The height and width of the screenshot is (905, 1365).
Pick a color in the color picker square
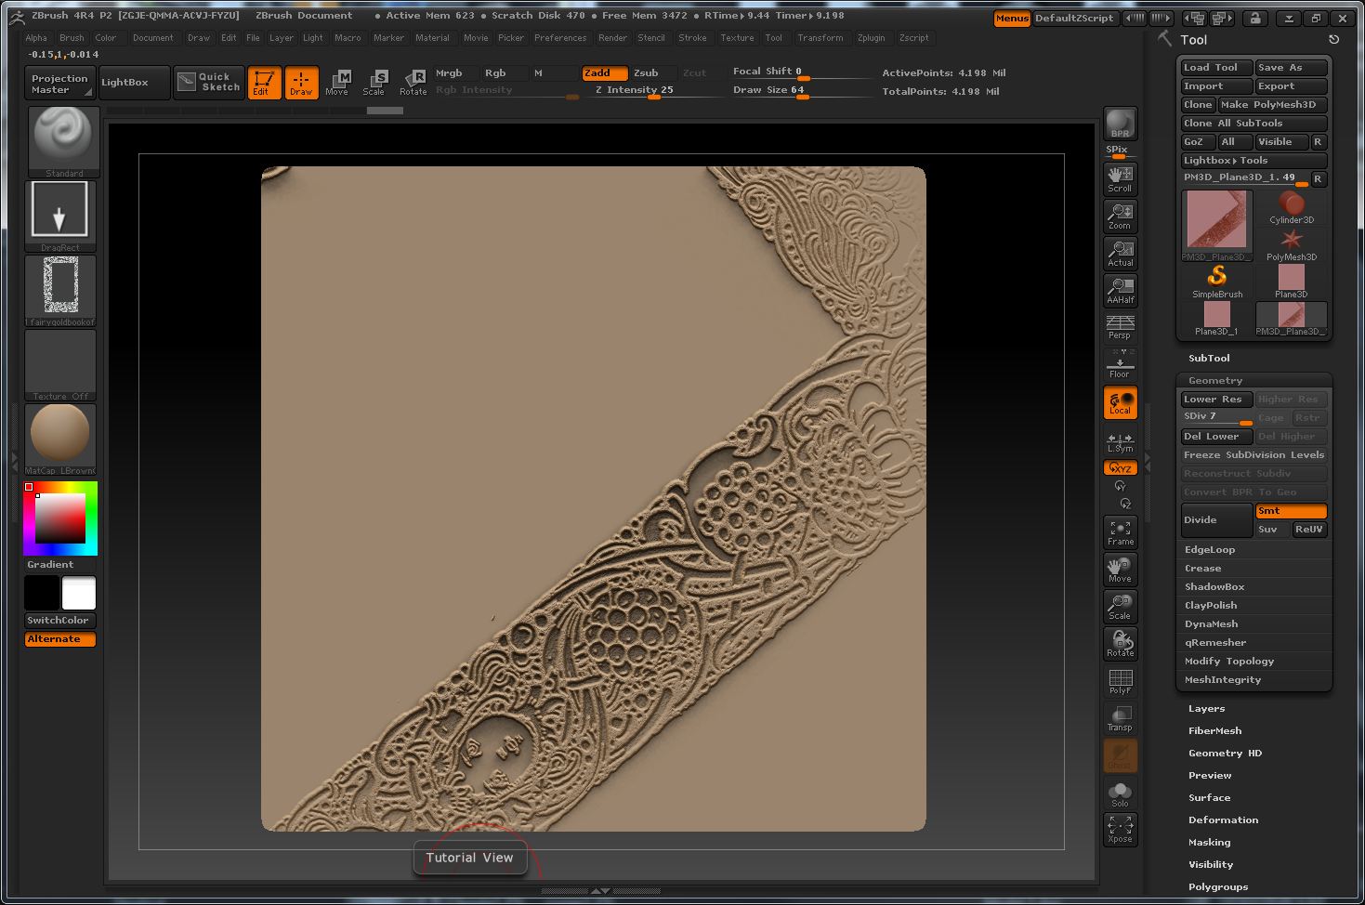[x=60, y=518]
